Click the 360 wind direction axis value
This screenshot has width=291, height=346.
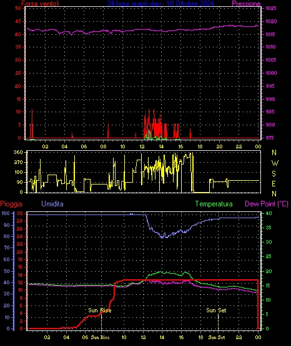click(x=18, y=152)
